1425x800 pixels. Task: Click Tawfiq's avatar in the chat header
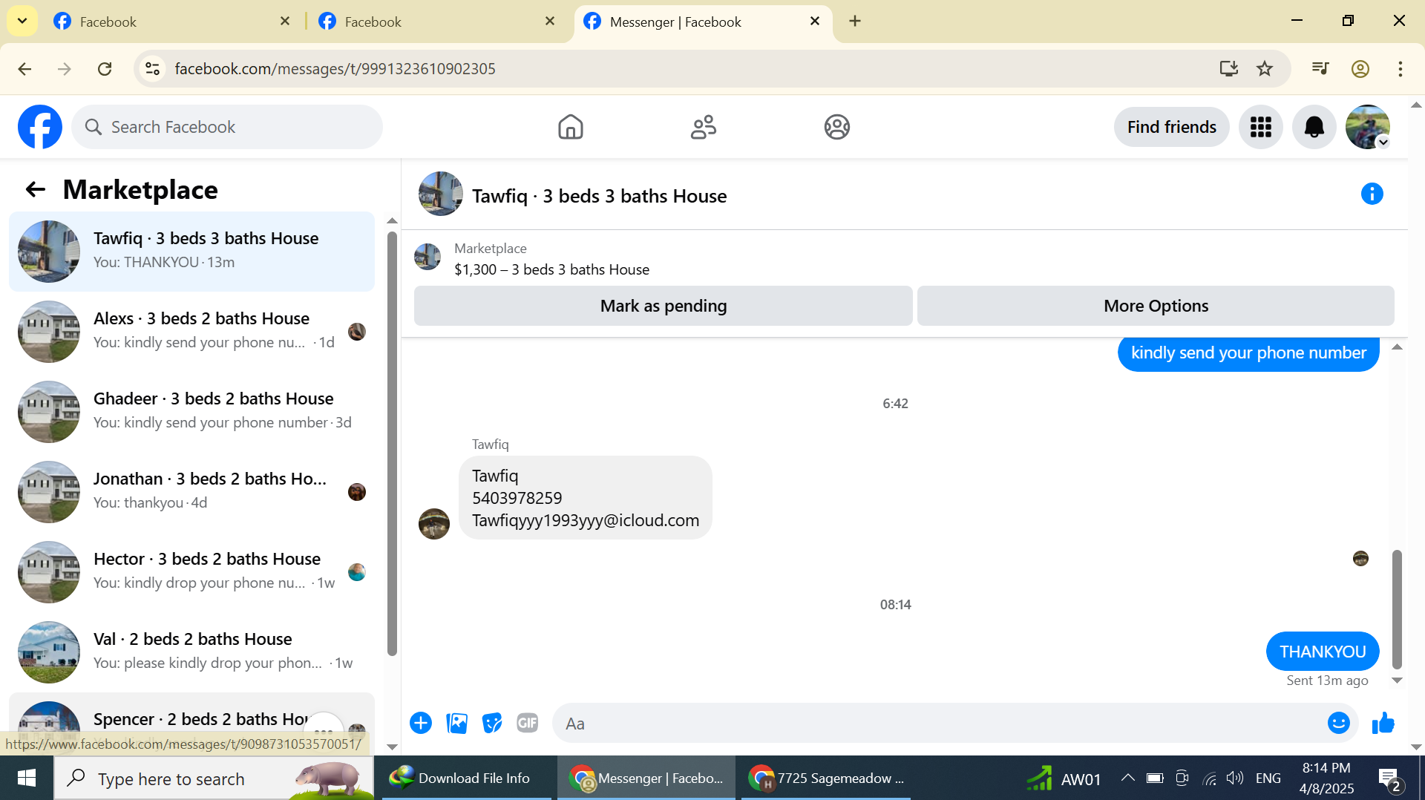441,194
